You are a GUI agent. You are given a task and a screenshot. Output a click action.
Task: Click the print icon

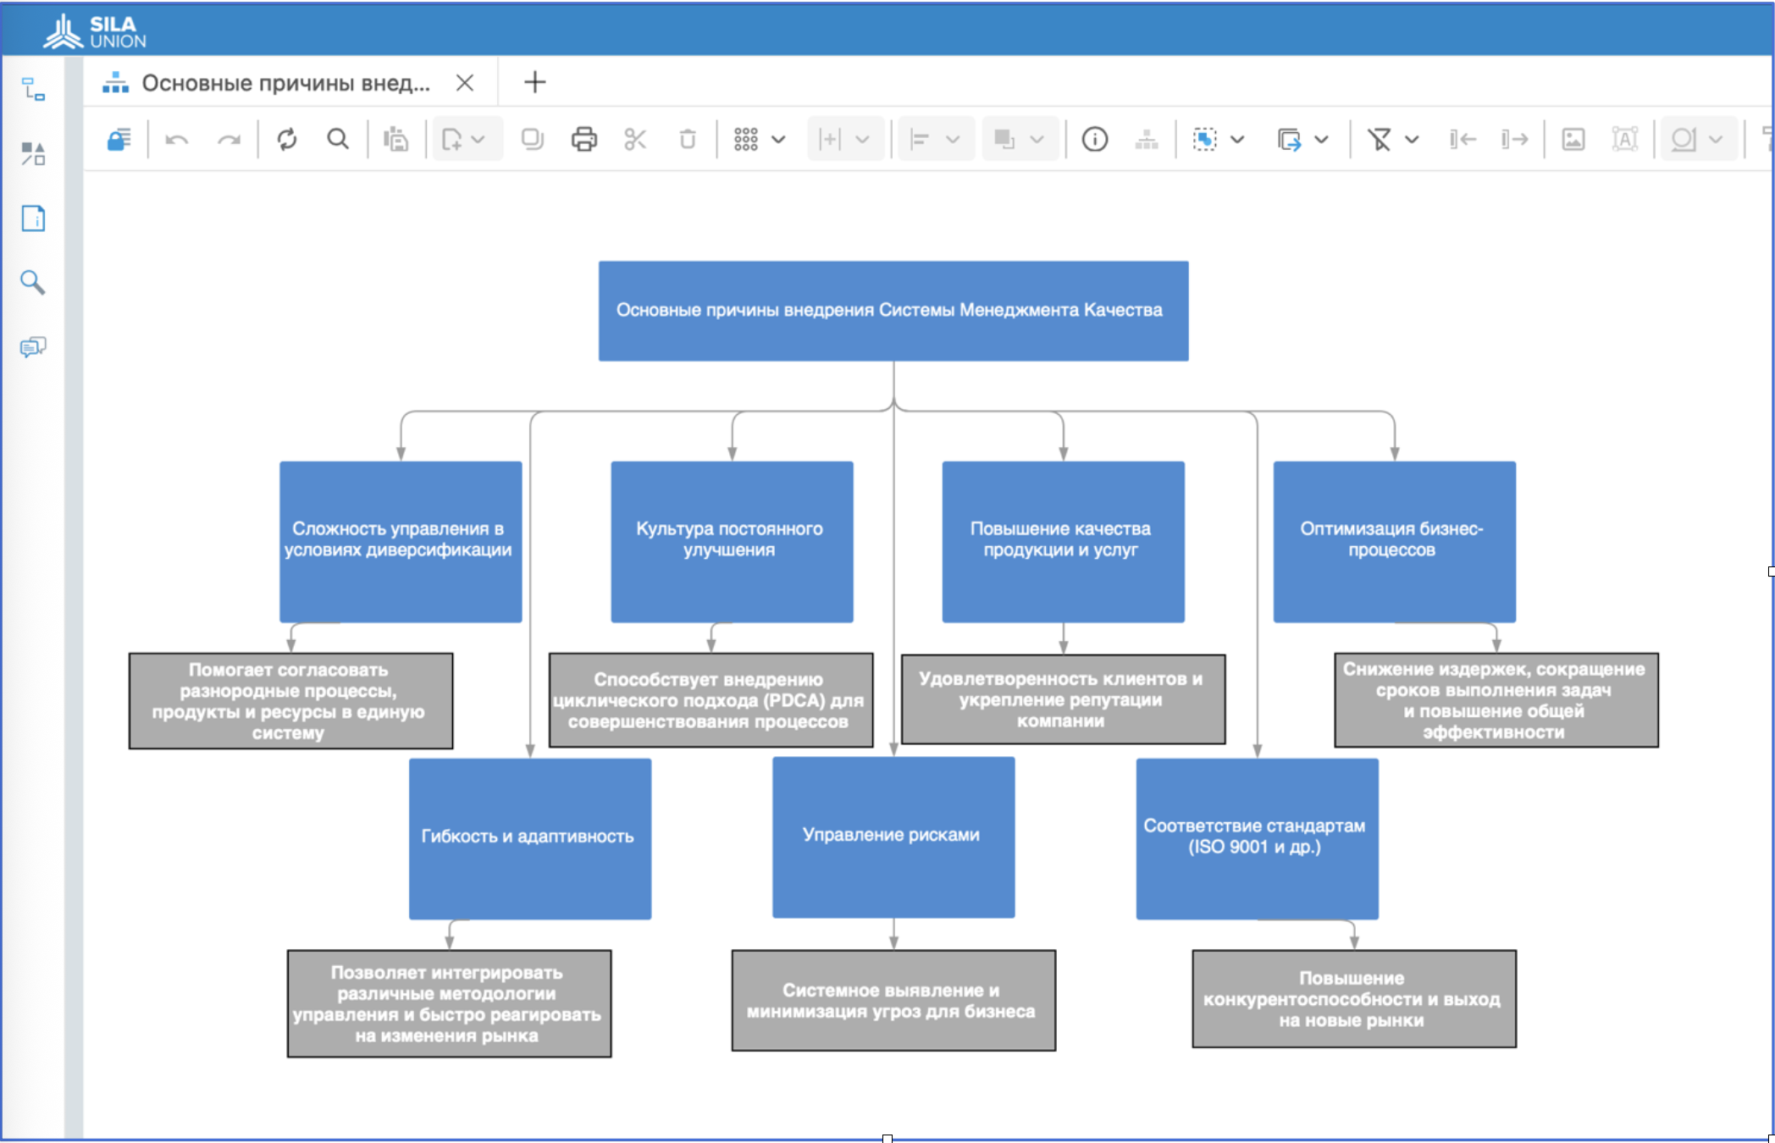pyautogui.click(x=583, y=139)
